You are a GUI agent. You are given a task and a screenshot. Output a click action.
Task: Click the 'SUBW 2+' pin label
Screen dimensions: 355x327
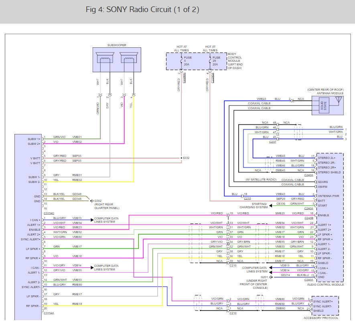point(34,144)
